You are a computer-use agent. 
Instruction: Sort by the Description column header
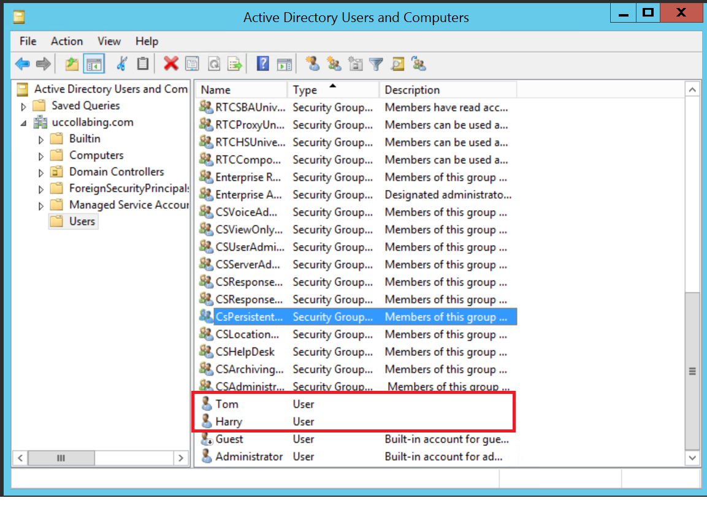[x=448, y=89]
